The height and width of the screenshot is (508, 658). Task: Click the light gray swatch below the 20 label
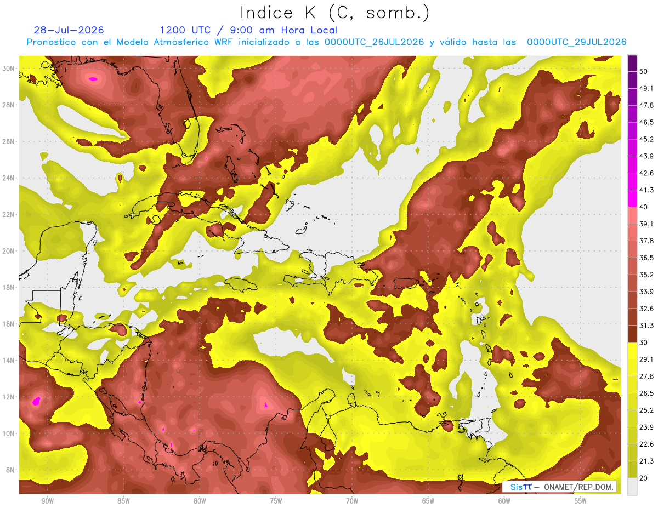(632, 487)
